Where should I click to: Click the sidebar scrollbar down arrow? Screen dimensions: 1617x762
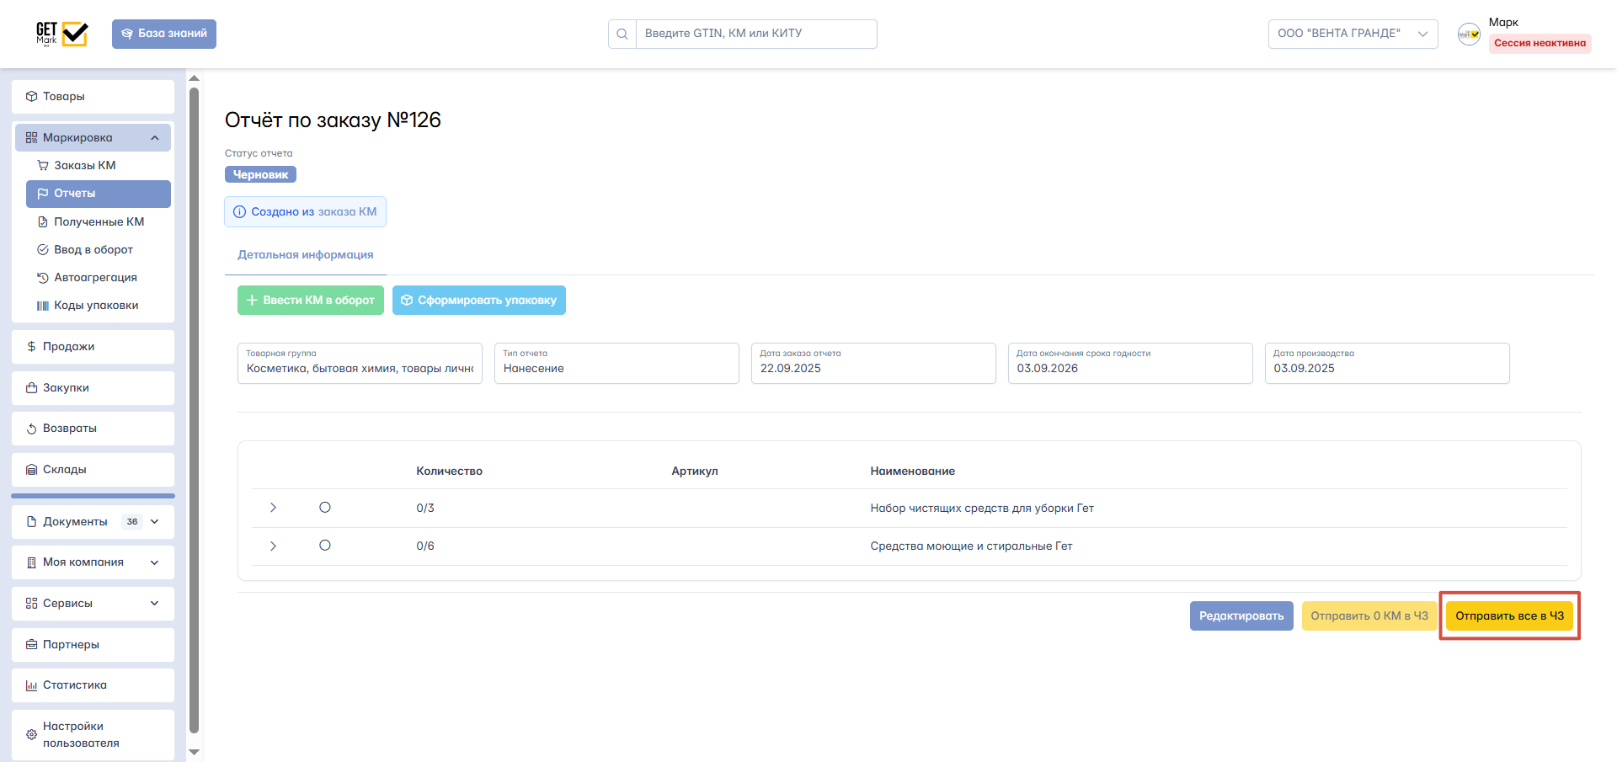pyautogui.click(x=194, y=752)
